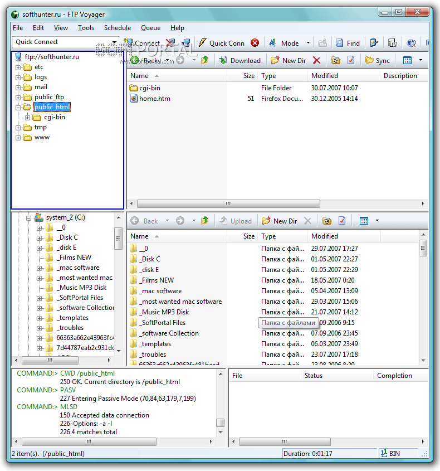
Task: Open the Edit menu
Action: click(x=38, y=28)
